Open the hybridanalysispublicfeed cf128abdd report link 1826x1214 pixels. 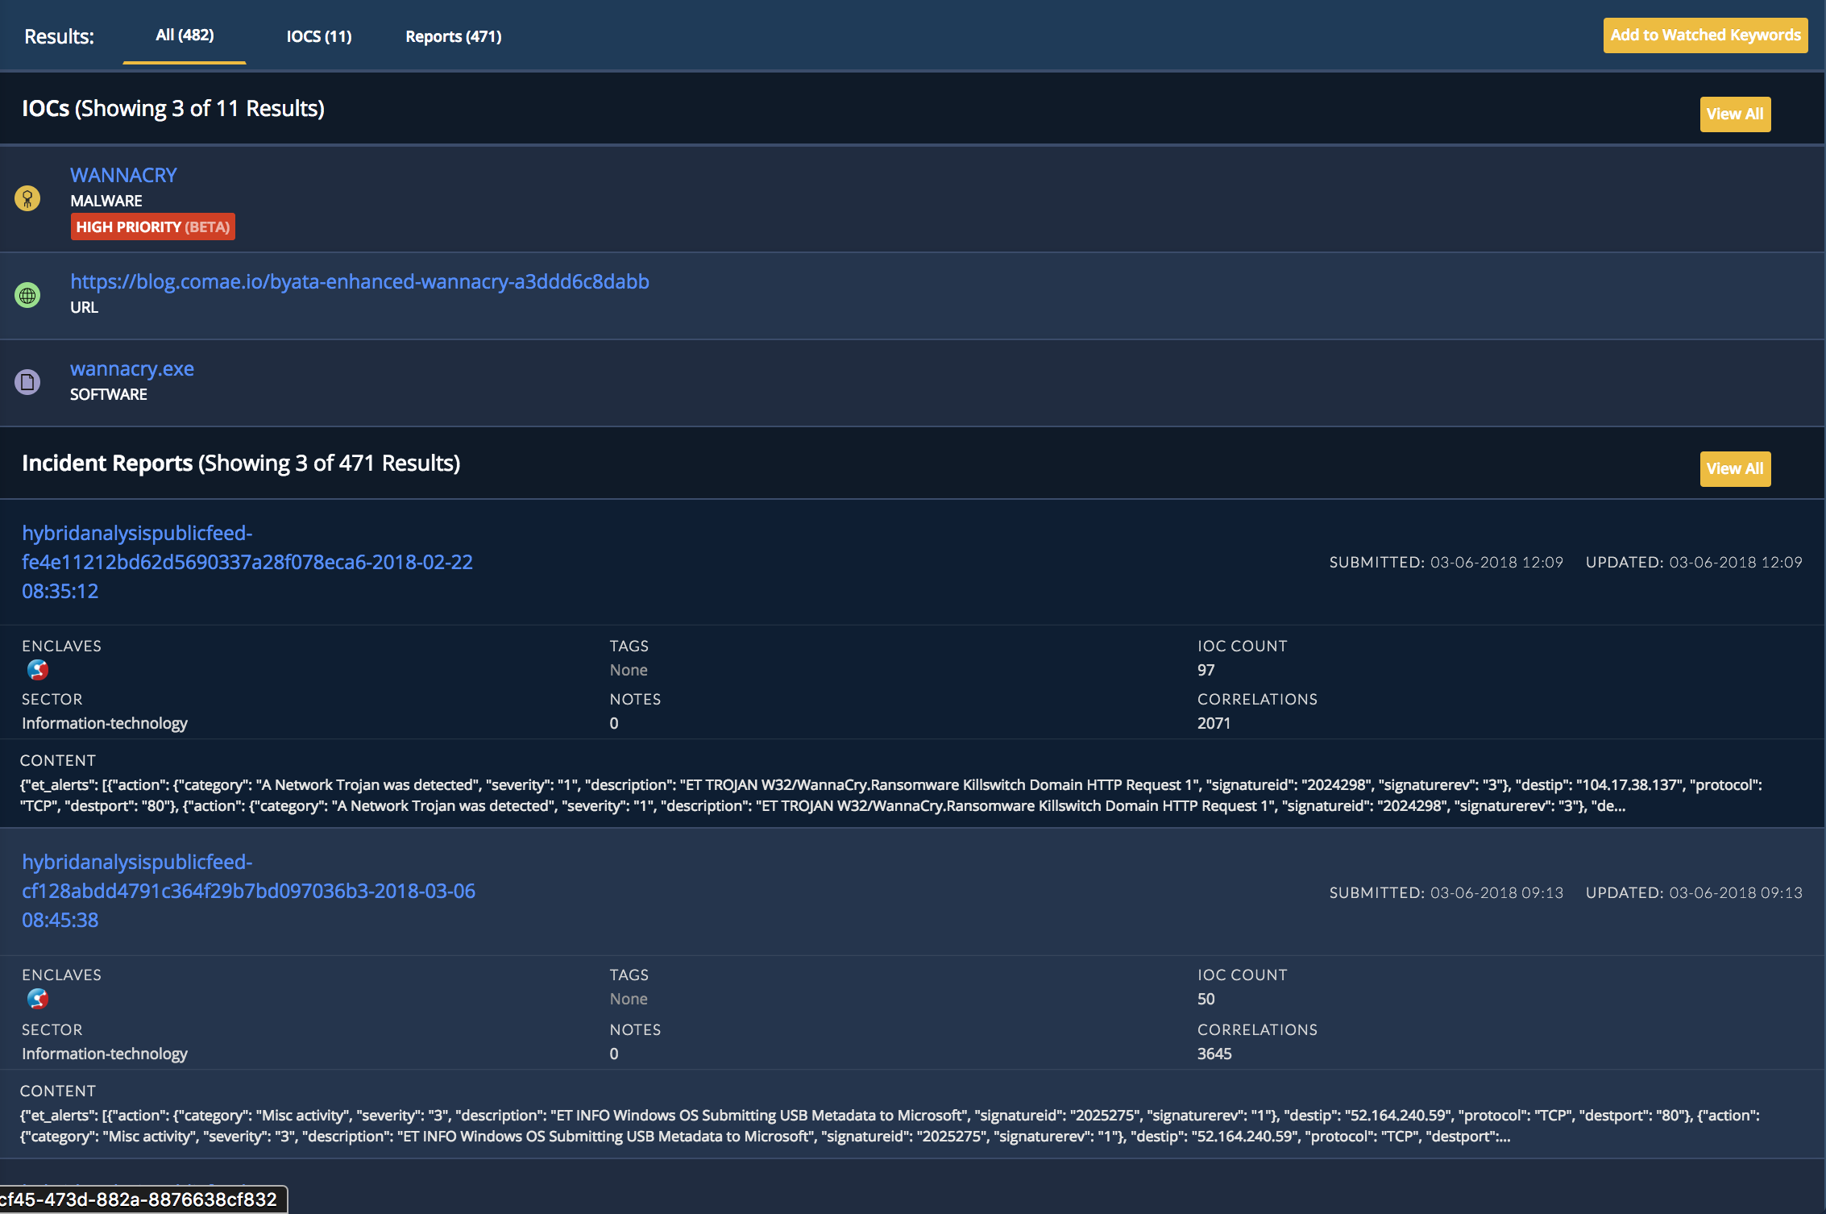248,891
